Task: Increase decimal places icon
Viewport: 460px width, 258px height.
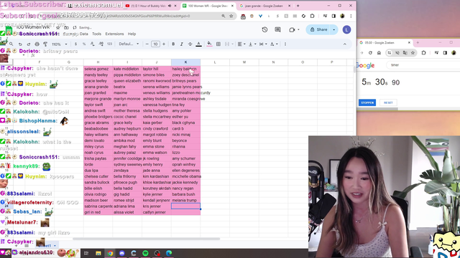Action: pyautogui.click(x=101, y=44)
